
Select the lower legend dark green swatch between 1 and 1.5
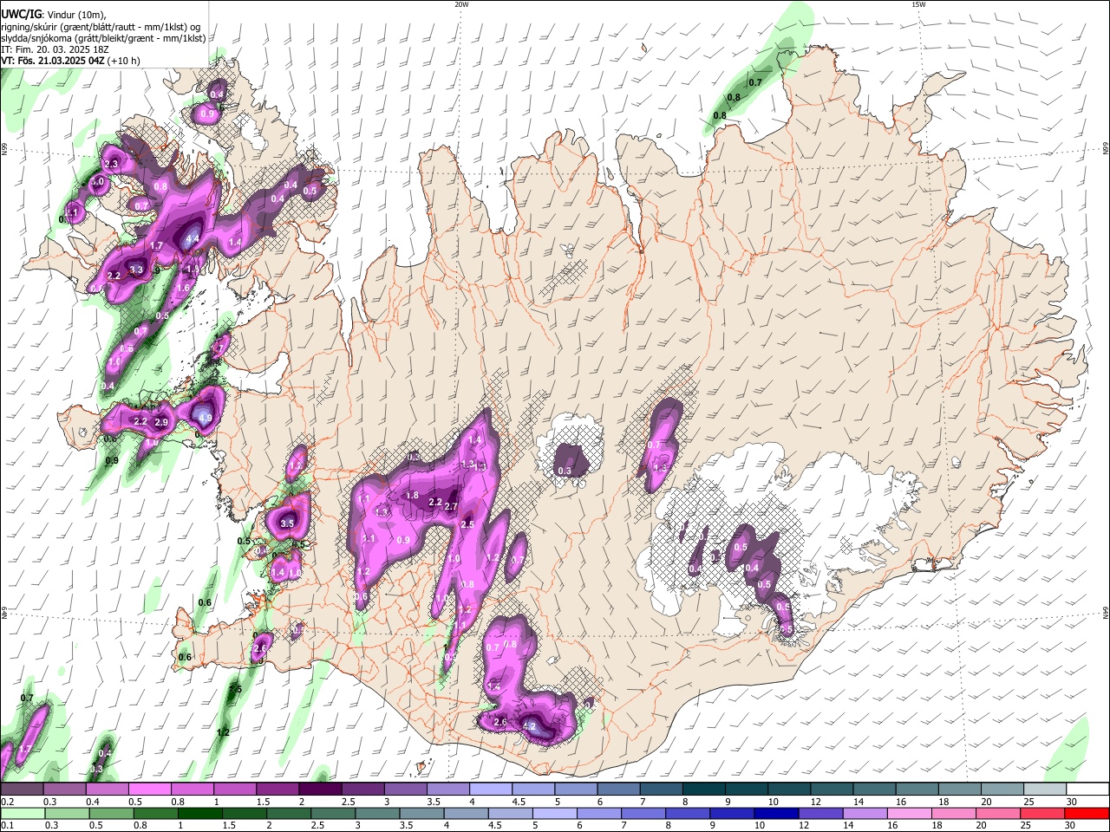201,813
